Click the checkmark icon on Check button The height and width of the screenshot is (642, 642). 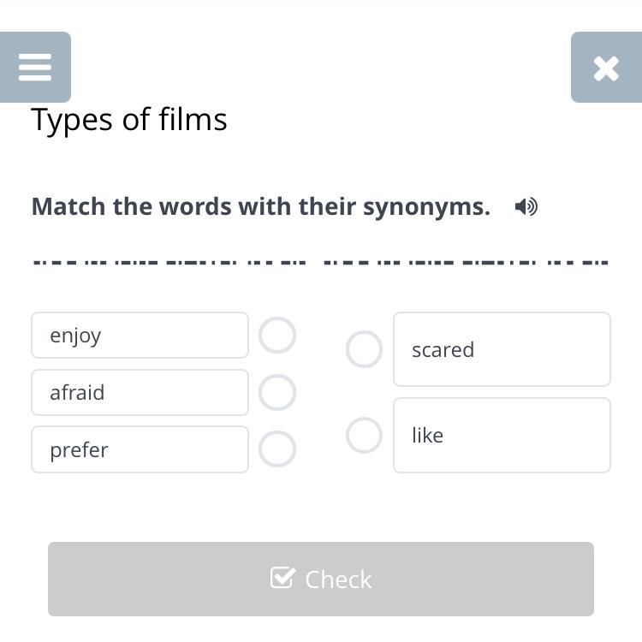tap(282, 577)
